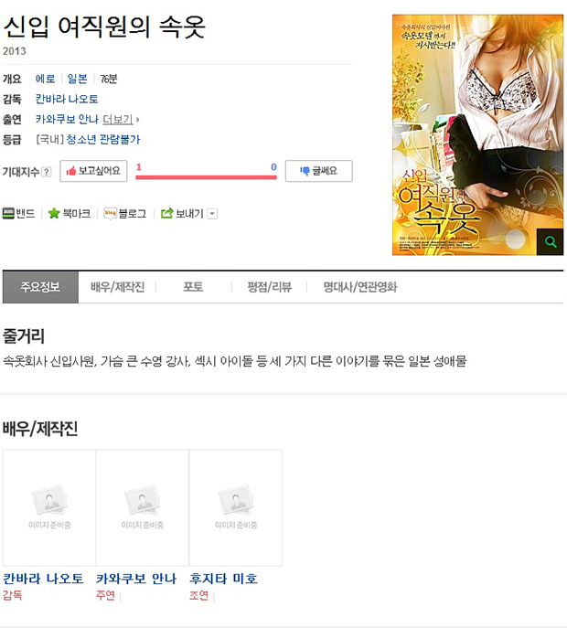Open the 에로 genre link

(46, 79)
